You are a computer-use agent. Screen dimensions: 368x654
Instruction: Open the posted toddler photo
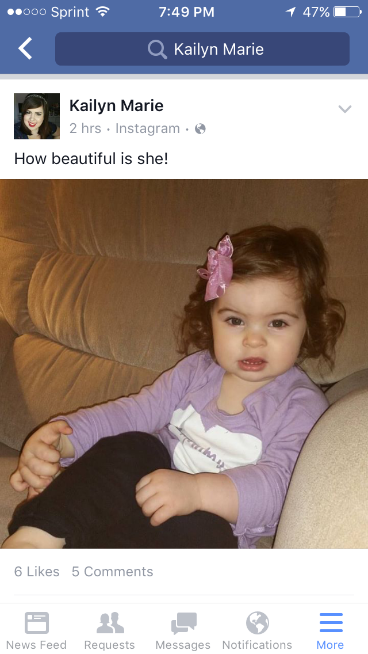(x=184, y=364)
